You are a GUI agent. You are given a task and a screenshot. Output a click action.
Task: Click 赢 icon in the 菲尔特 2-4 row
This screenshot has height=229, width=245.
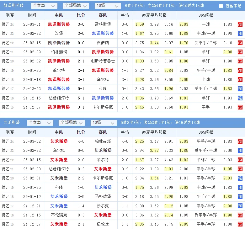click(x=240, y=71)
